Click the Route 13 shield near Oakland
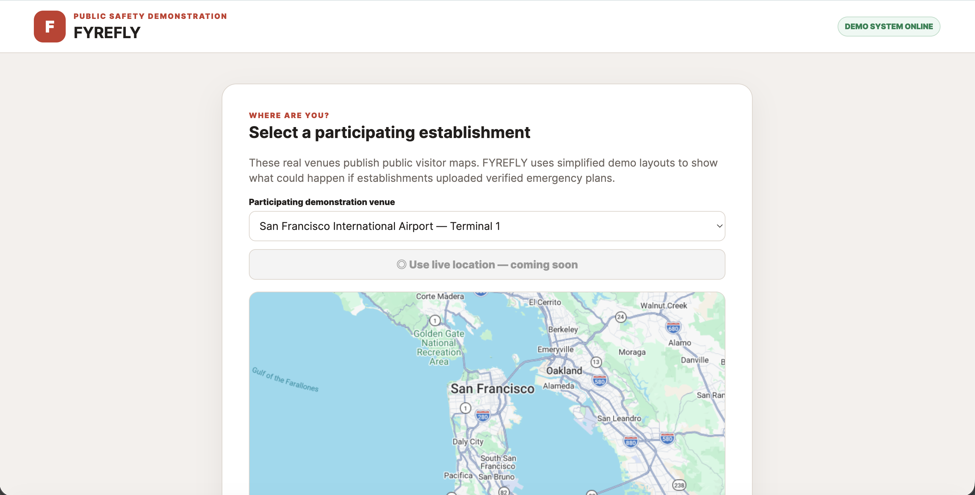 (596, 362)
